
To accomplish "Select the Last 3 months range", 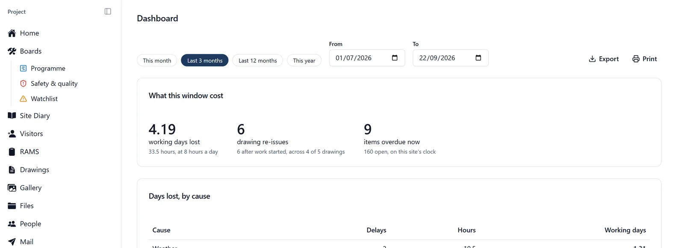I will (205, 61).
